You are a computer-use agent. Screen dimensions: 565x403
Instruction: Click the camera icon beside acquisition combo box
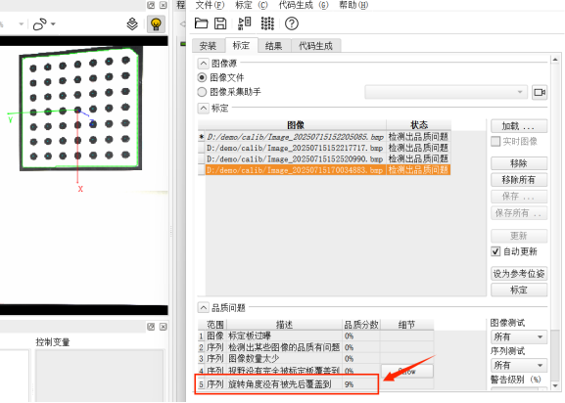pos(540,93)
